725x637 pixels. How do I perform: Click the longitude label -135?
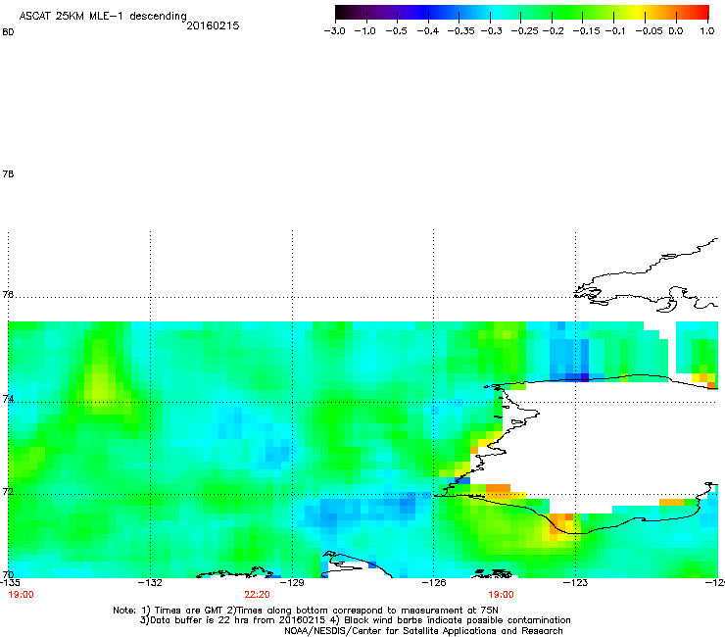[9, 583]
